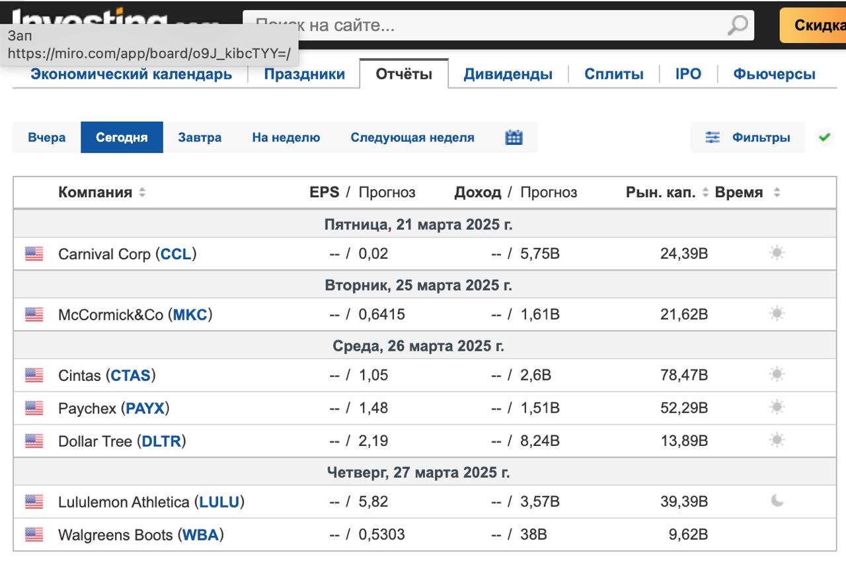Click the filters sliders icon
This screenshot has width=846, height=563.
pos(712,138)
